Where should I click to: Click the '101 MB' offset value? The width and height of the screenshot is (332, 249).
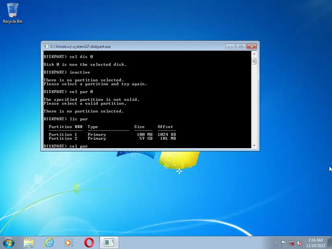tap(168, 138)
